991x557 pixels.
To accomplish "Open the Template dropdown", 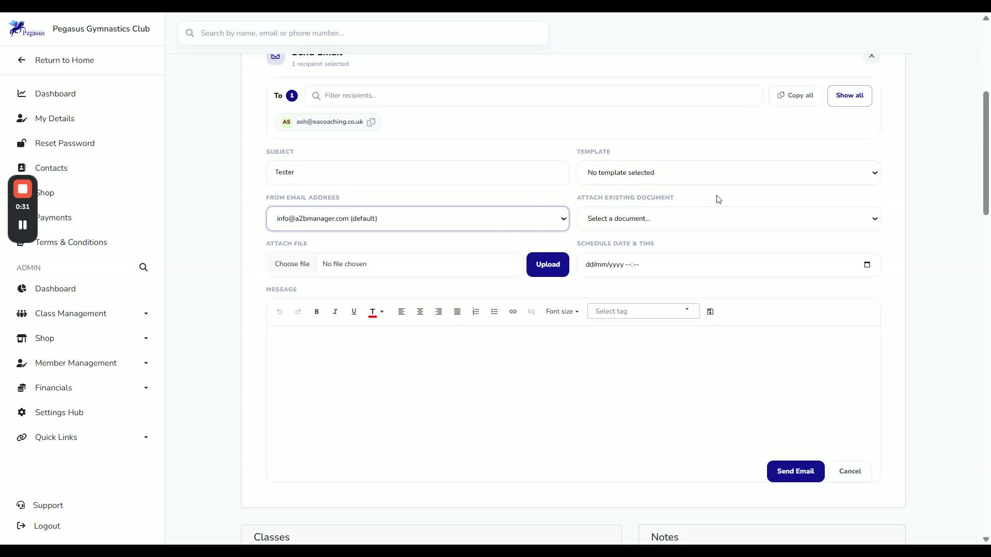I will coord(728,173).
